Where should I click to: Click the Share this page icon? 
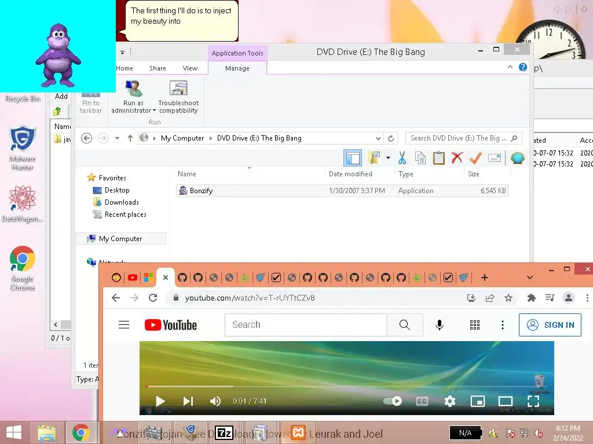coord(490,298)
